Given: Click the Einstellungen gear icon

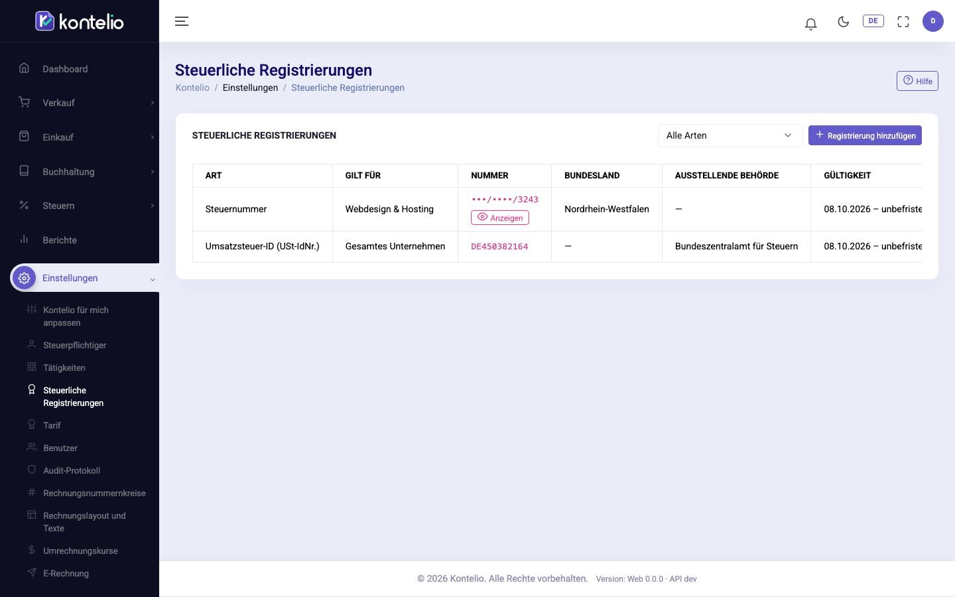Looking at the screenshot, I should pos(25,278).
